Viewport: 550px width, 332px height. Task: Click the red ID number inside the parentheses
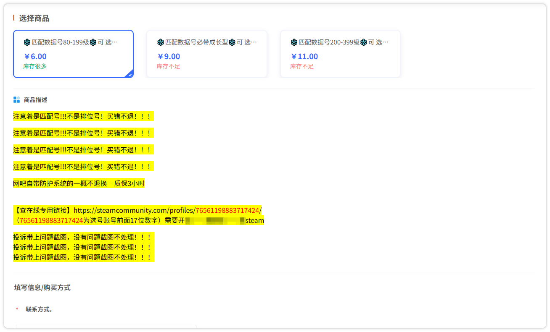pos(51,220)
